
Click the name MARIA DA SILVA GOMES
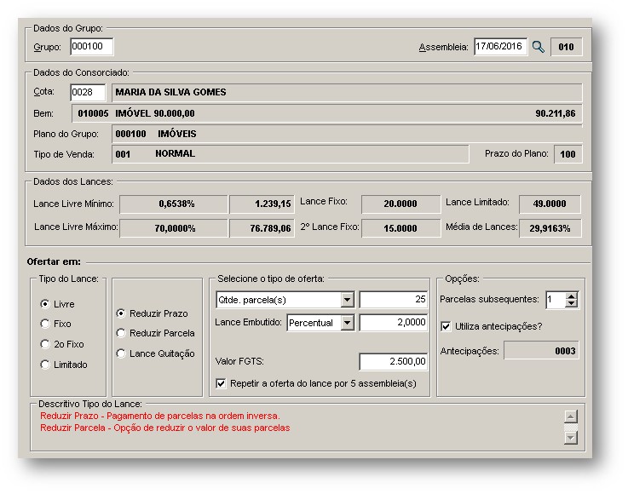(x=170, y=92)
